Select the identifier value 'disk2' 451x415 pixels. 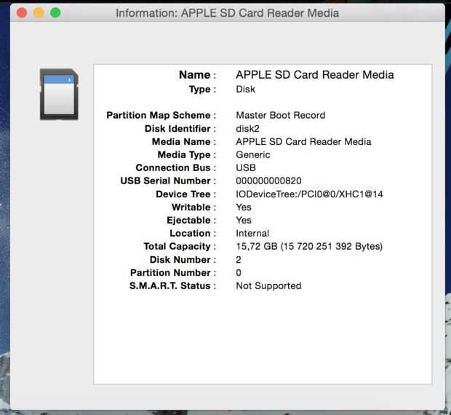click(x=247, y=129)
